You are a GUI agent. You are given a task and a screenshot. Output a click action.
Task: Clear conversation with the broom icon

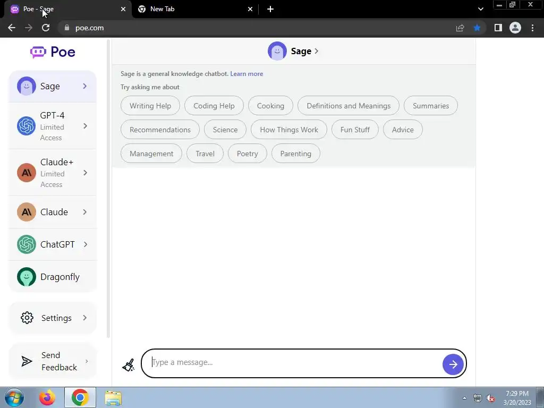point(129,365)
